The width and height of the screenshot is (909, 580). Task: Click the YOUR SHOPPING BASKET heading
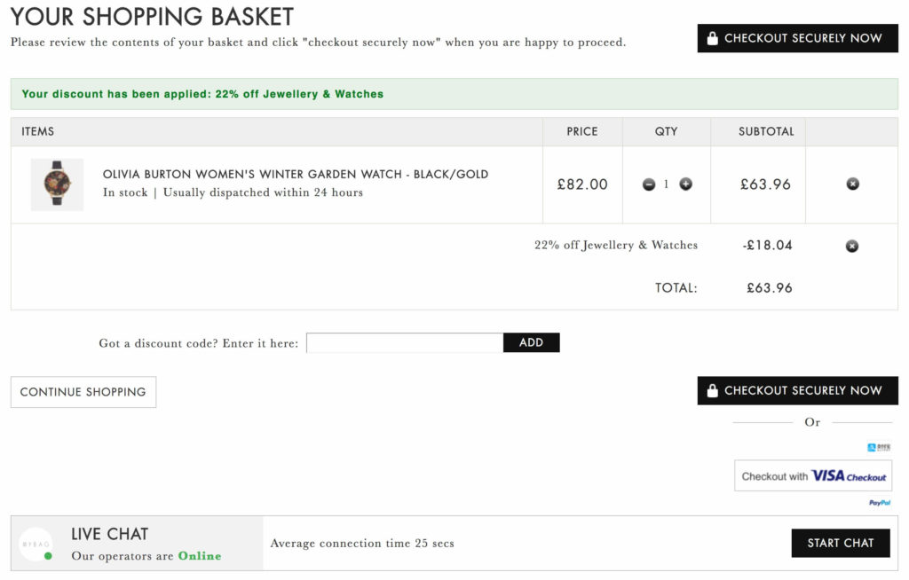pos(153,17)
